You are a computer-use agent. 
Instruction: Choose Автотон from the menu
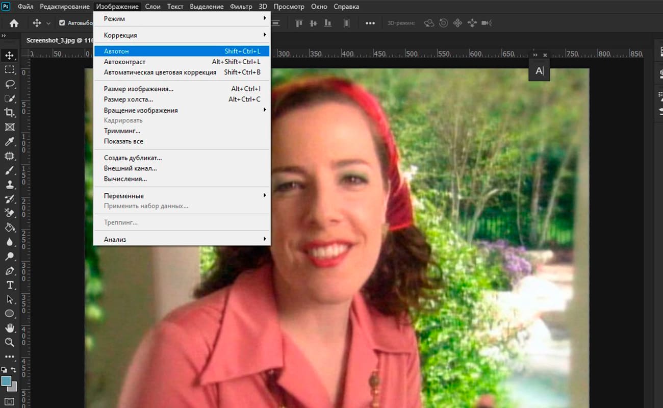[x=182, y=51]
